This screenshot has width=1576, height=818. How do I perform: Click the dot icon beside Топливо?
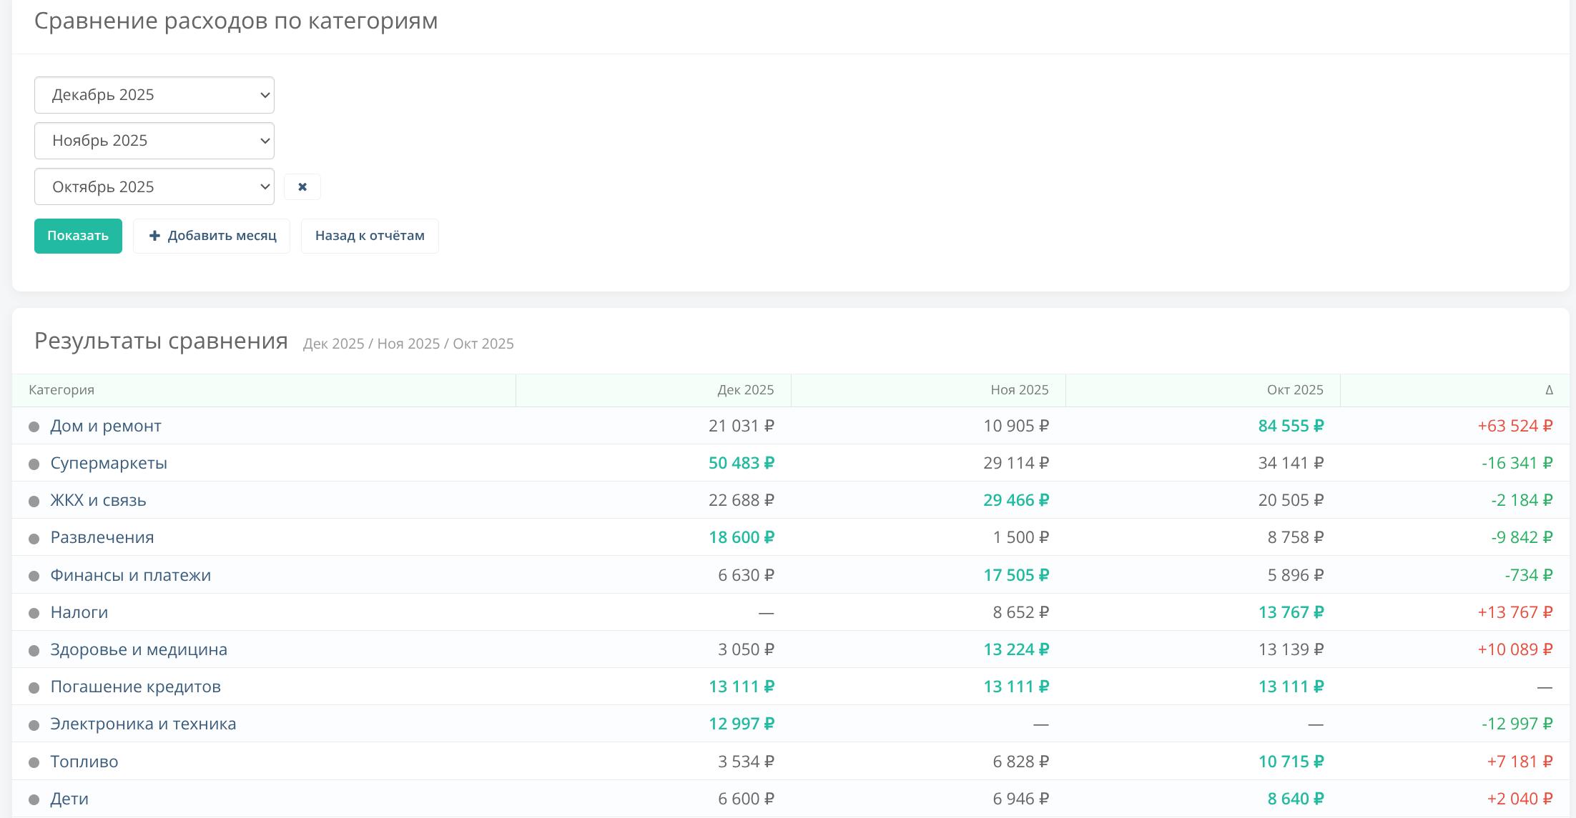pyautogui.click(x=34, y=763)
